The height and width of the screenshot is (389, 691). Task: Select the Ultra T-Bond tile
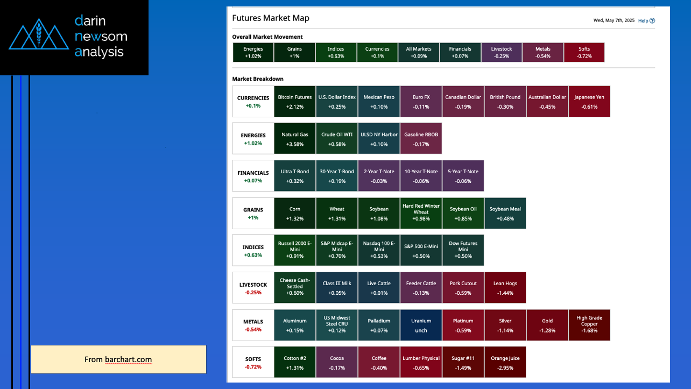pos(294,176)
